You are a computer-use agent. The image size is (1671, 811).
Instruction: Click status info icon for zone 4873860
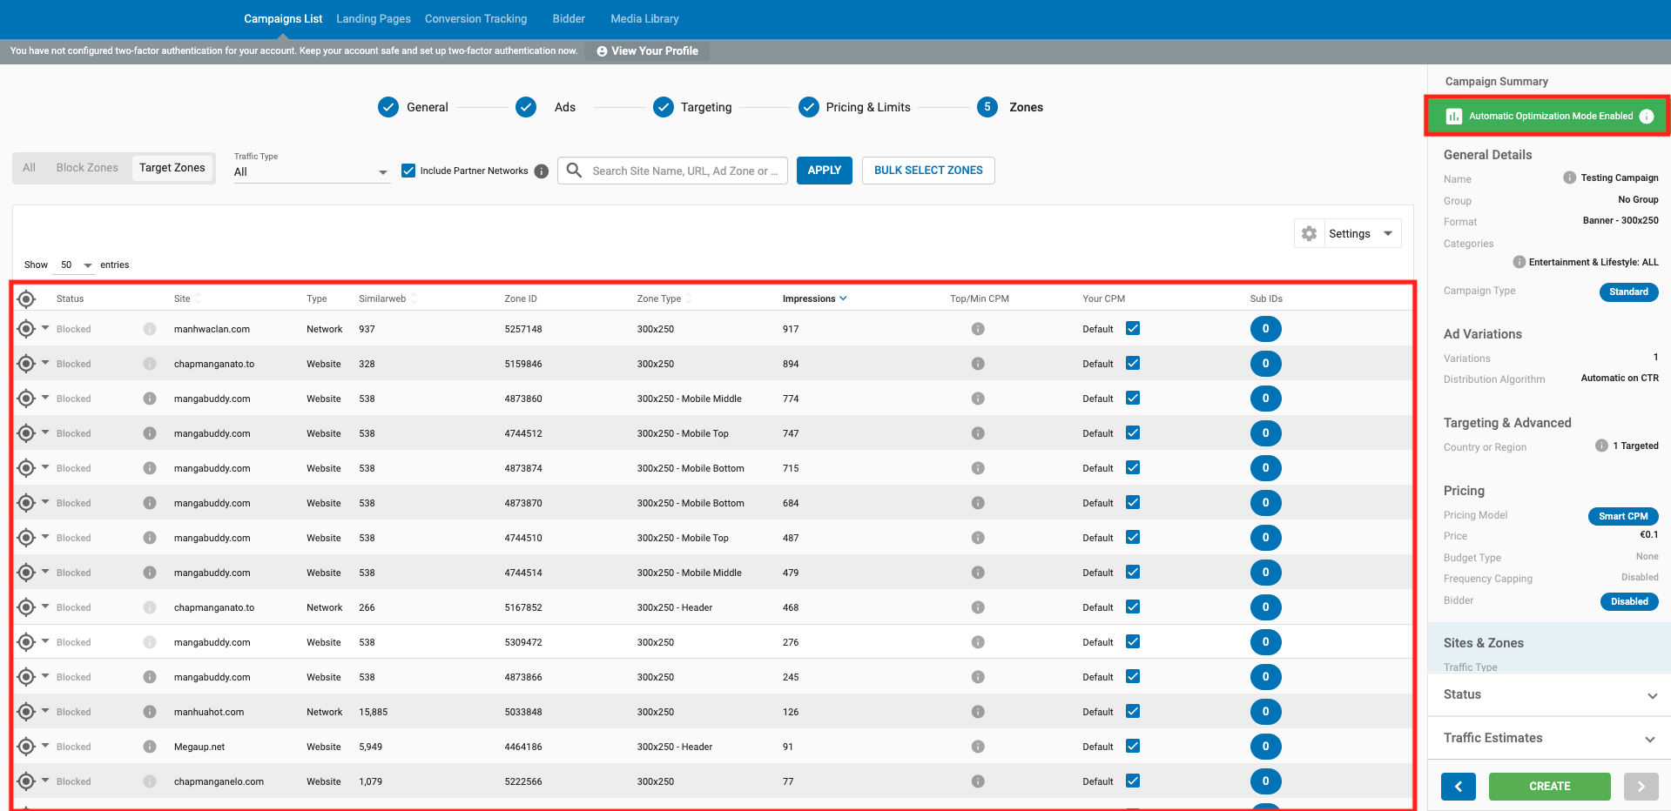click(x=150, y=399)
